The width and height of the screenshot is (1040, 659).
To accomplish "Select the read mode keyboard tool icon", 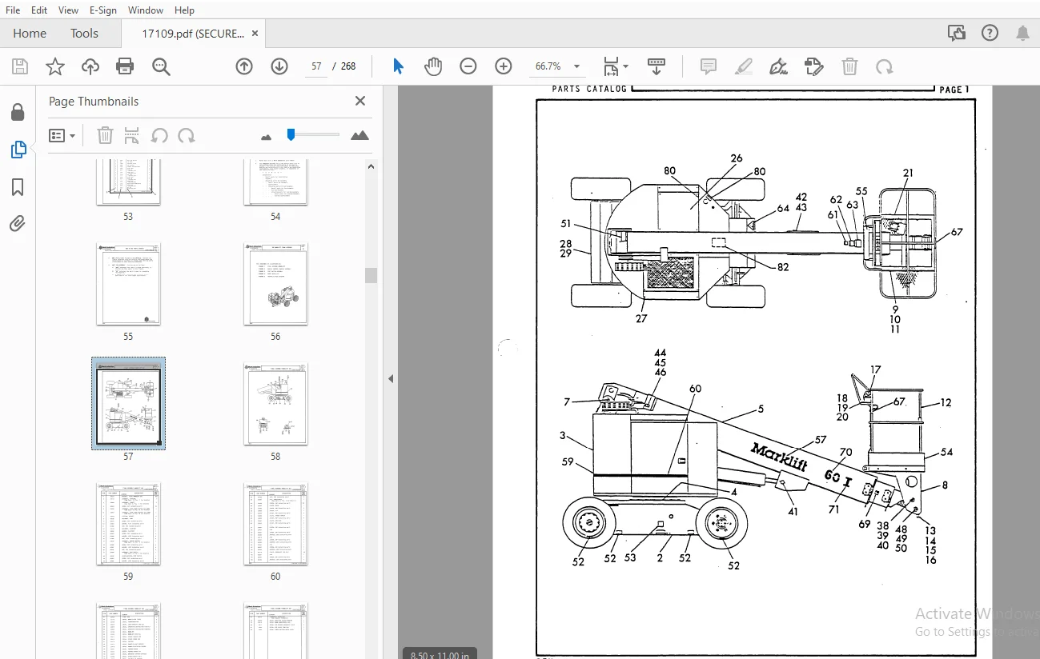I will pyautogui.click(x=657, y=66).
